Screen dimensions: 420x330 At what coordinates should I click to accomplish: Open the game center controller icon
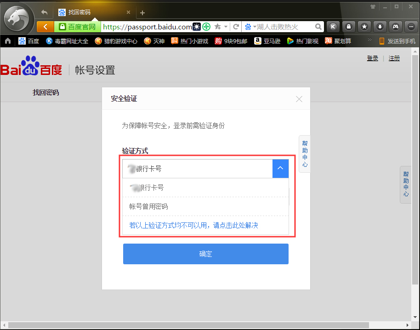[395, 27]
